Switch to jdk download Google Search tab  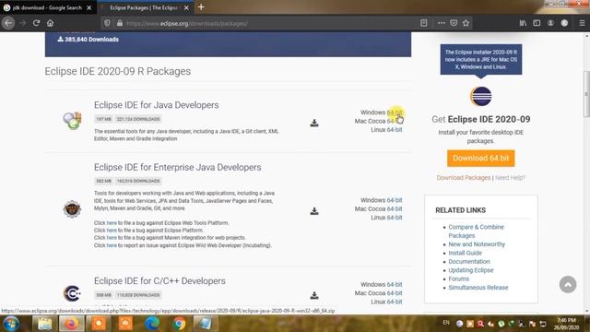pyautogui.click(x=47, y=7)
